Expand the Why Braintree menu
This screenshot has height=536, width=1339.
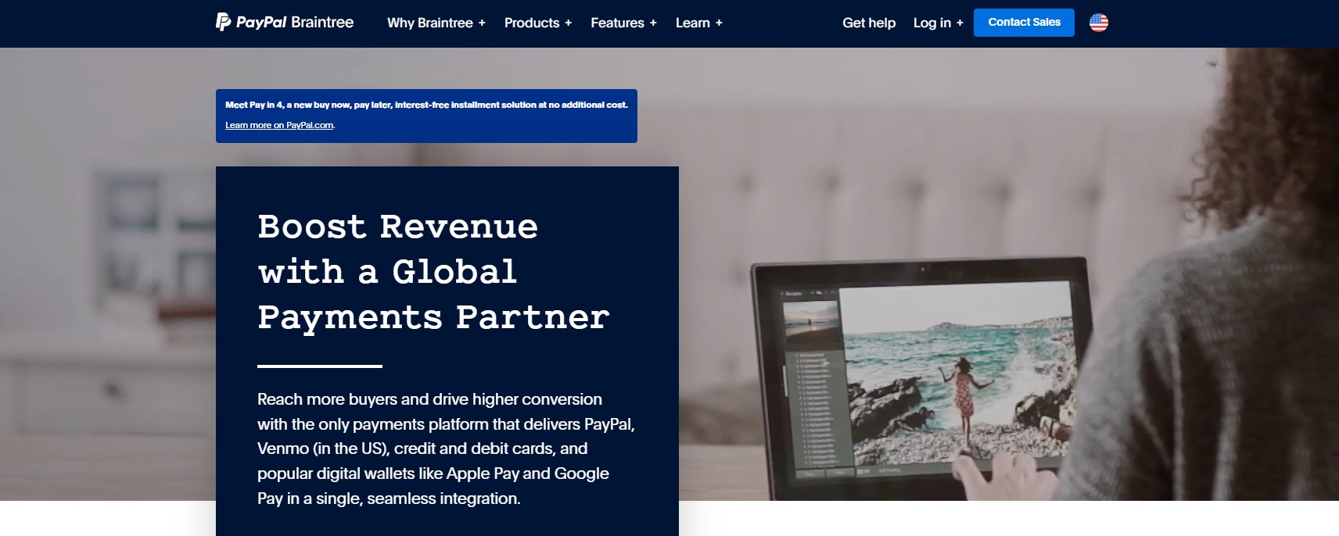[436, 23]
